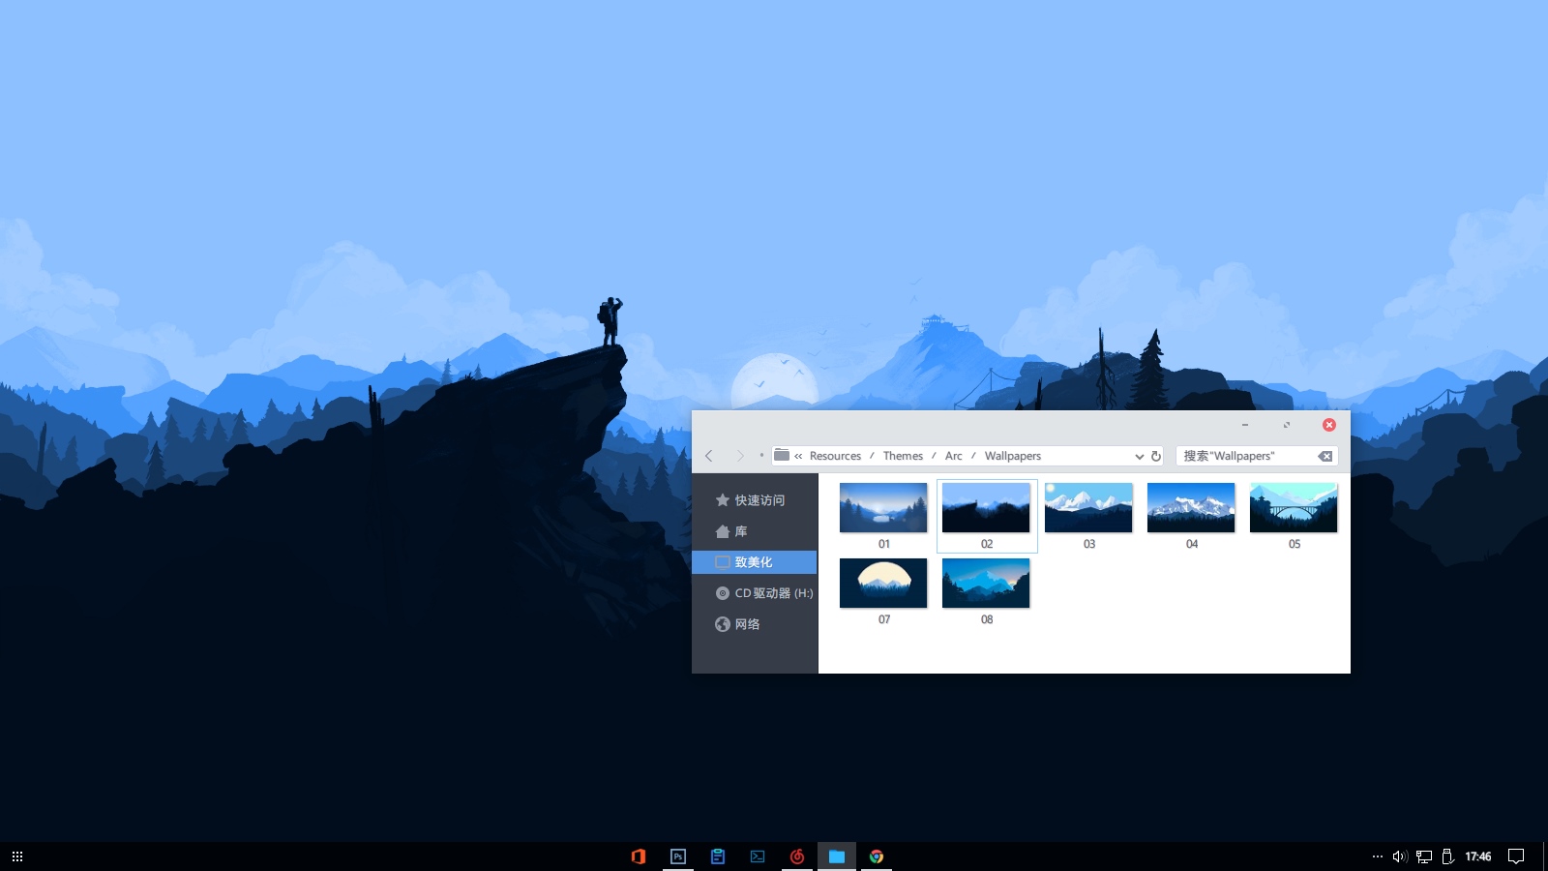Expand hidden path with double chevron
This screenshot has width=1548, height=871.
798,456
